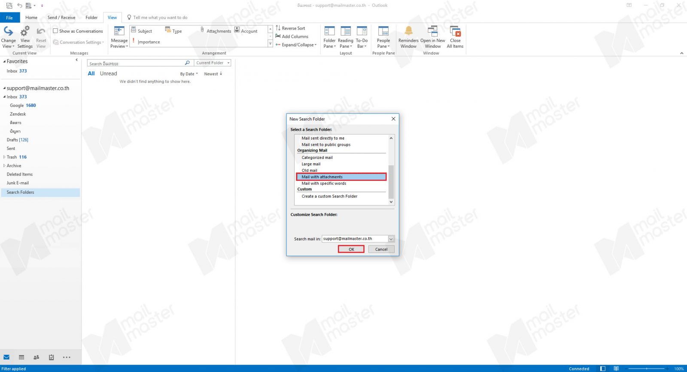This screenshot has width=687, height=372.
Task: Open View Settings gear icon
Action: (25, 31)
